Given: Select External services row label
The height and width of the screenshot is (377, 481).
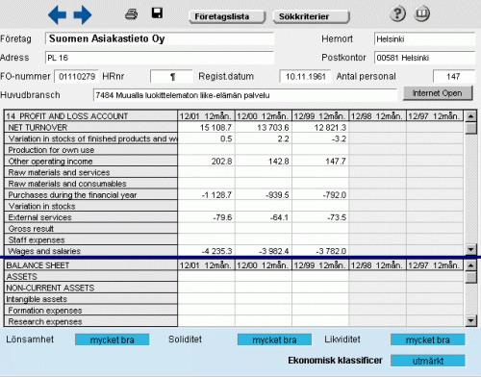Looking at the screenshot, I should coord(90,217).
